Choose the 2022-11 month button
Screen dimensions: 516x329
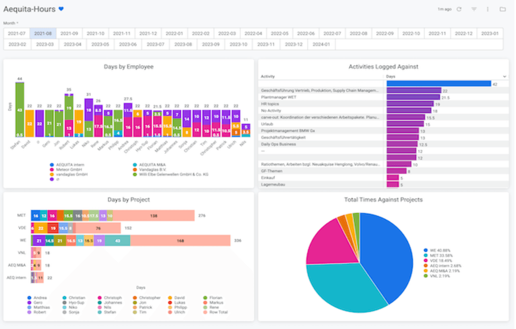[437, 33]
